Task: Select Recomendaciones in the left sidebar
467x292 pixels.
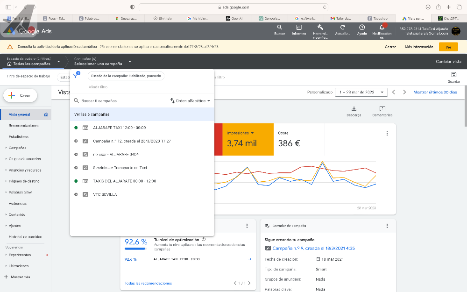Action: (24, 126)
